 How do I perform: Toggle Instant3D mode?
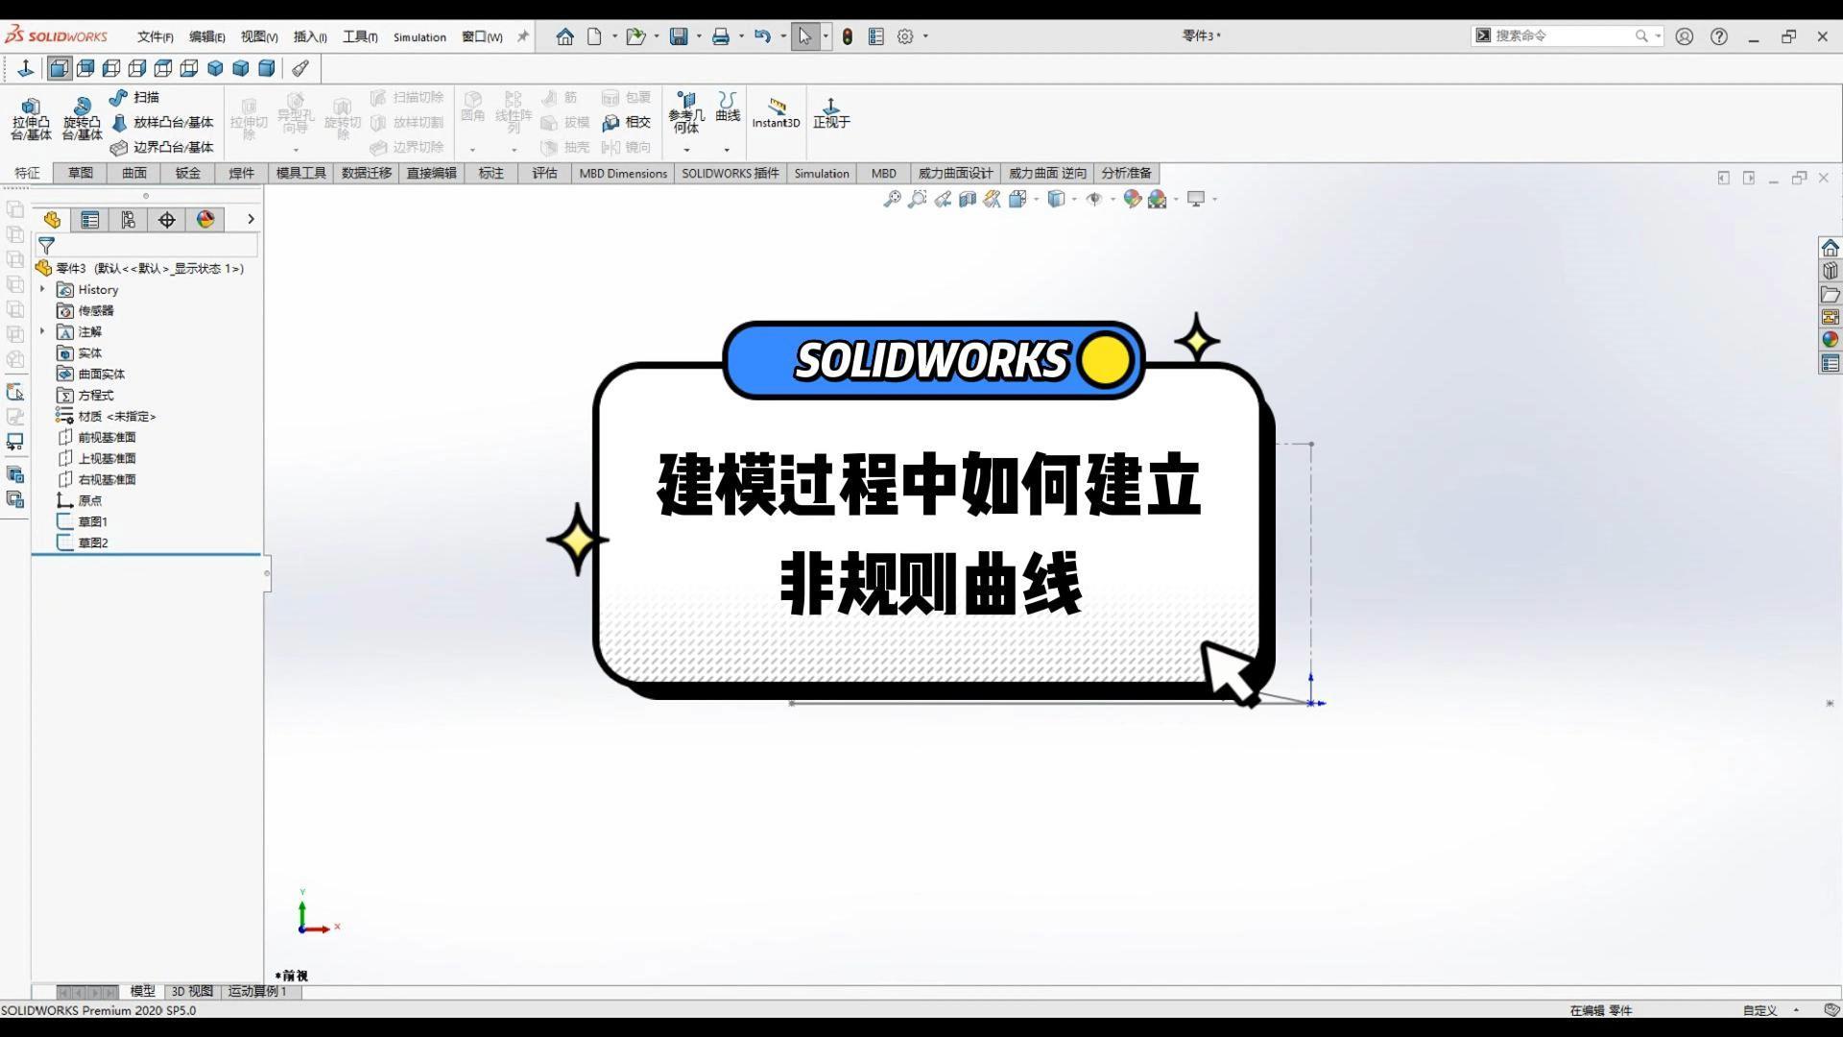(776, 112)
